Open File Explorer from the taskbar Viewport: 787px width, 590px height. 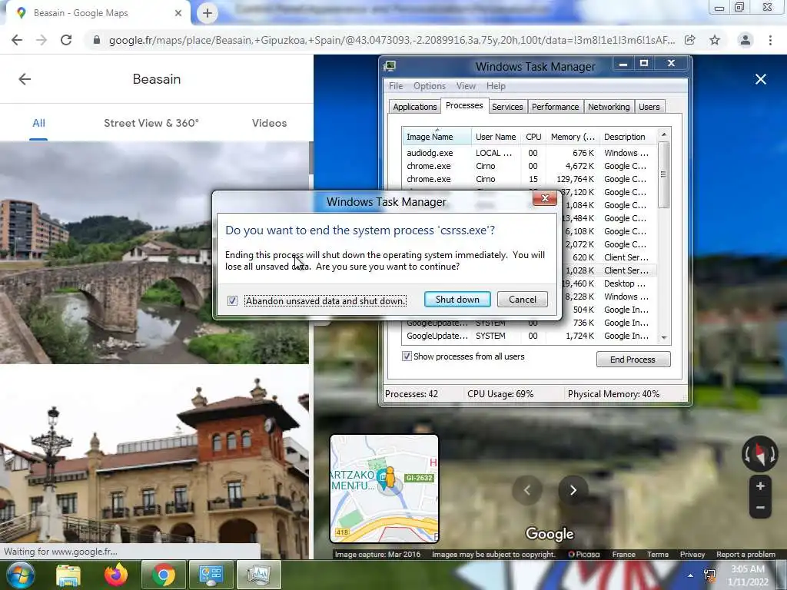click(68, 575)
